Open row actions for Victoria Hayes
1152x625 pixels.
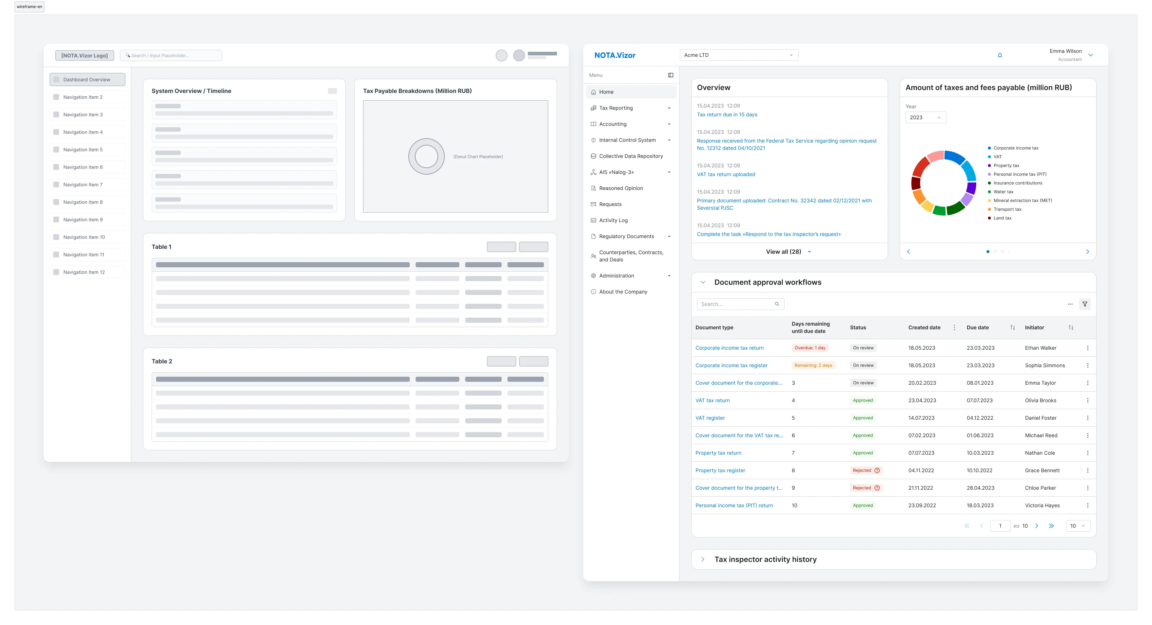(1087, 505)
